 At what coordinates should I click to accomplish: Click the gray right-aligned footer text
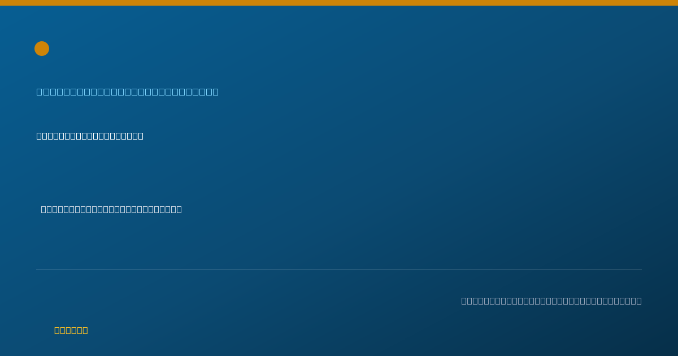[x=551, y=301]
